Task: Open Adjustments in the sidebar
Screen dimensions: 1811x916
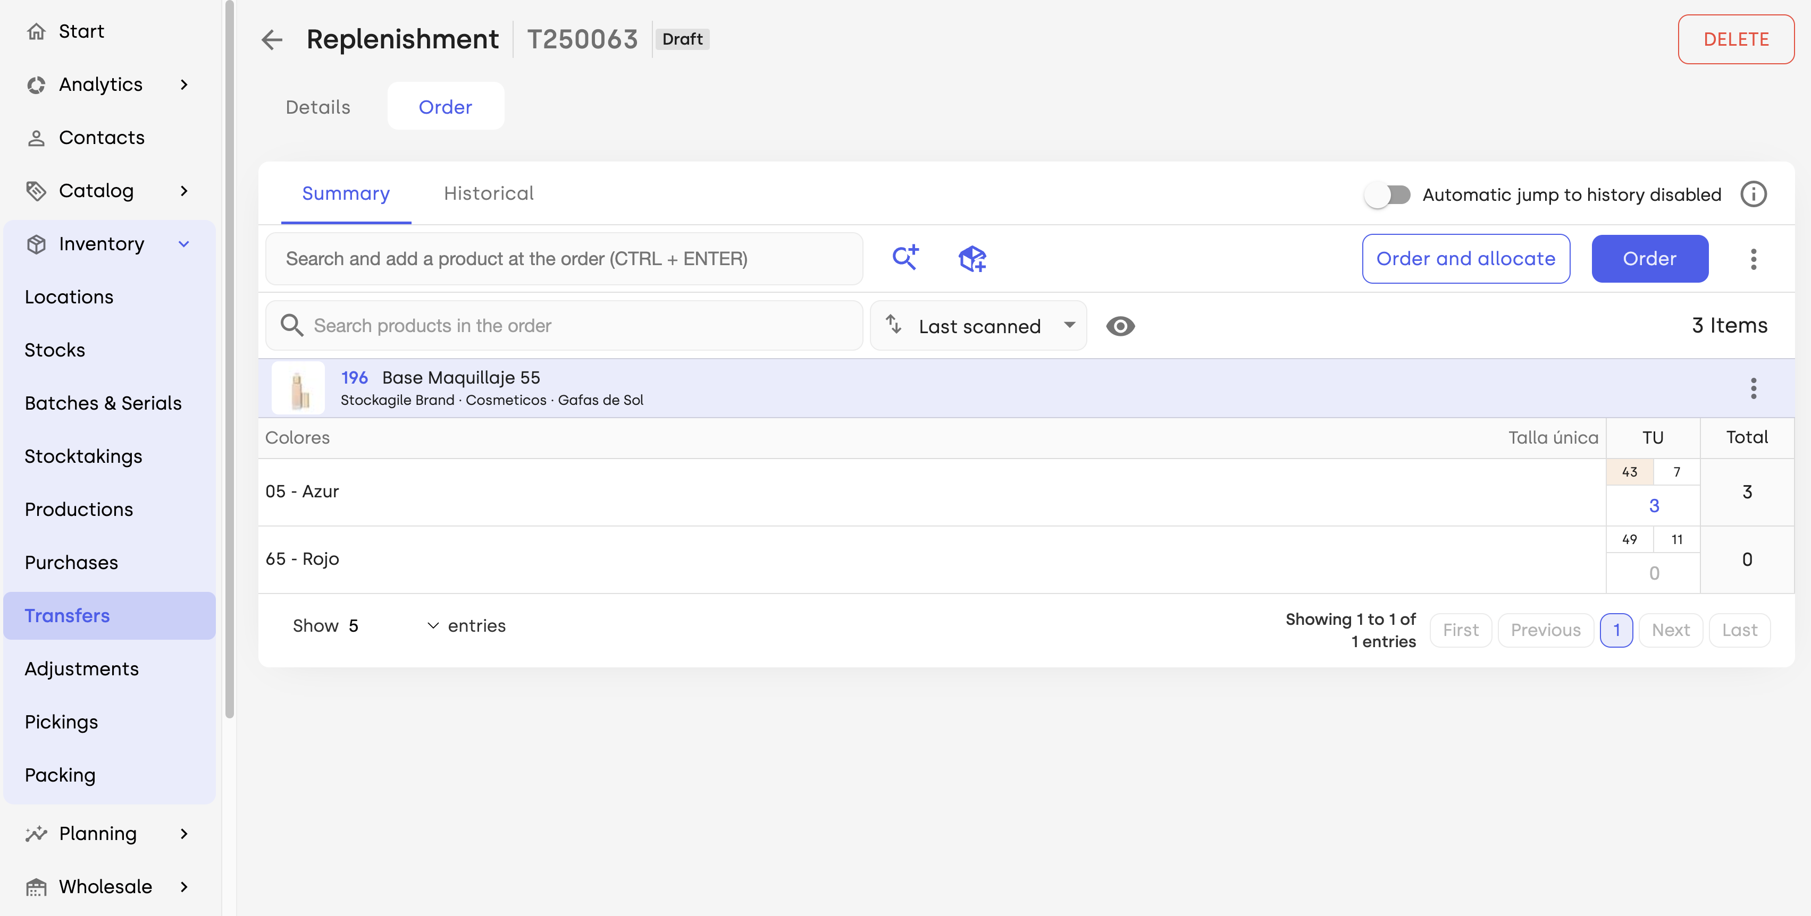Action: point(81,669)
